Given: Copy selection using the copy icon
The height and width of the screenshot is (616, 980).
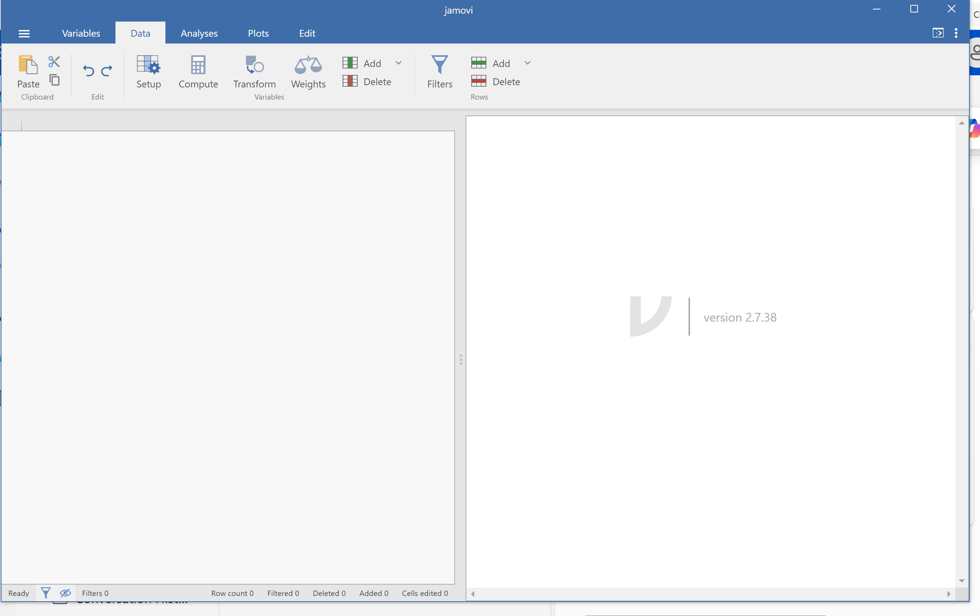Looking at the screenshot, I should point(54,80).
